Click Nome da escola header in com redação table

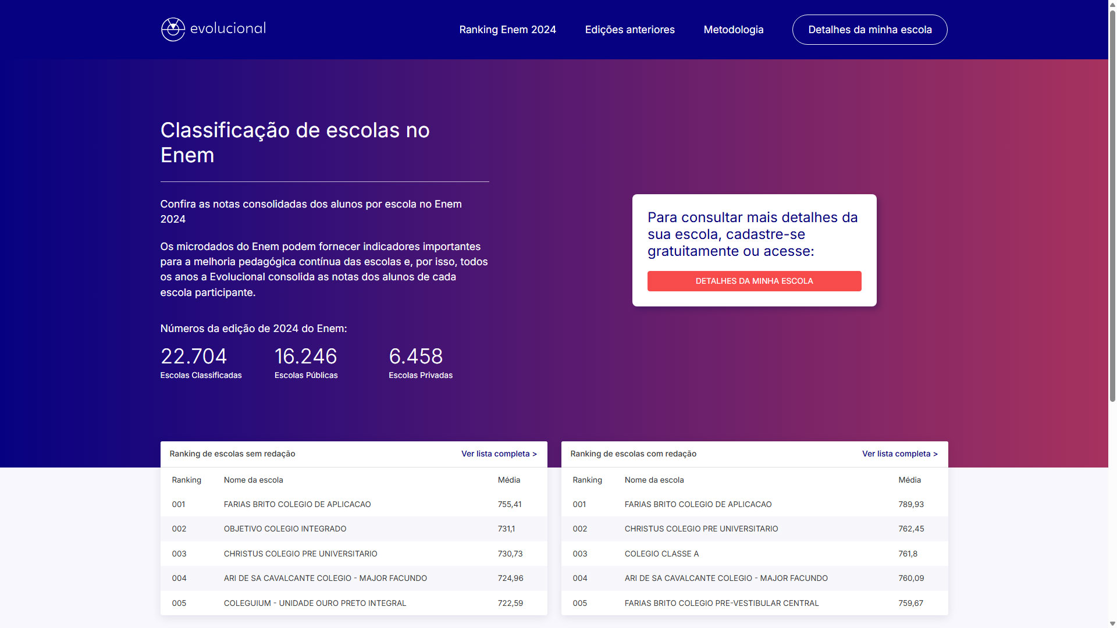pyautogui.click(x=654, y=480)
